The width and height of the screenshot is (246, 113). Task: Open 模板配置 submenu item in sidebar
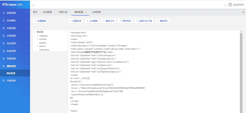15,73
